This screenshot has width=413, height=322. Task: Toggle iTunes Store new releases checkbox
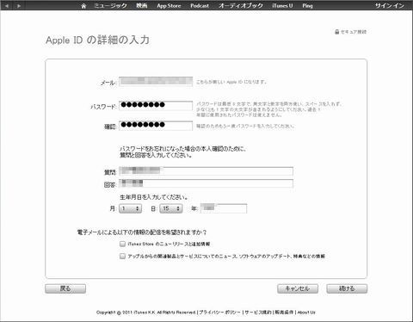122,244
